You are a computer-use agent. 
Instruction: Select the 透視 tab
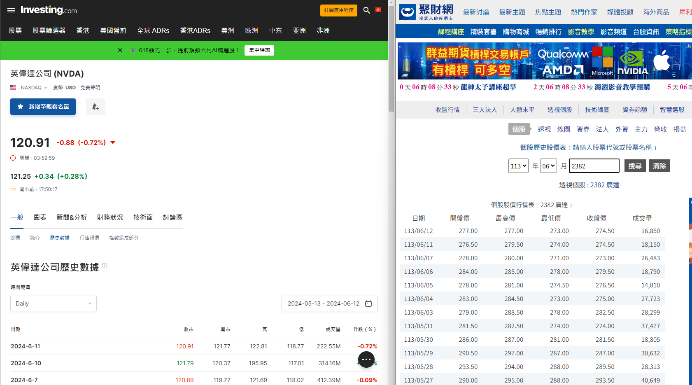click(x=544, y=129)
